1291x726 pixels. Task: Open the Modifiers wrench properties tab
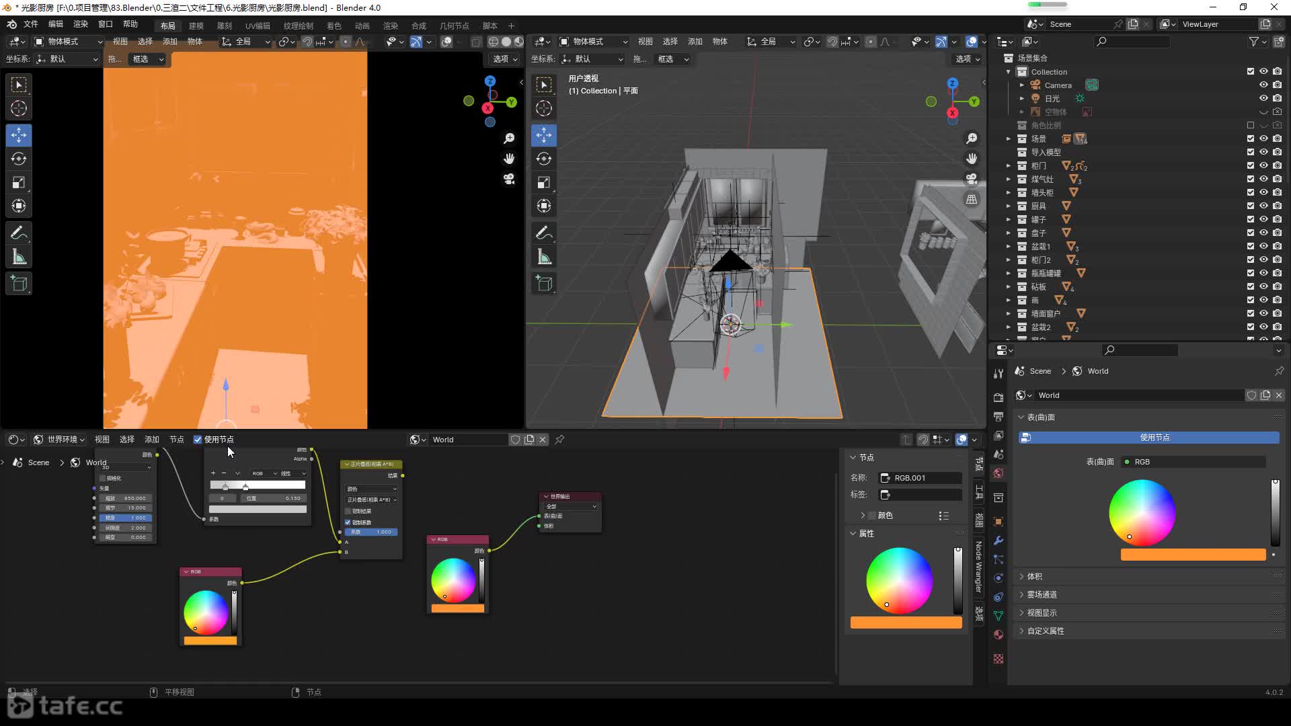coord(999,540)
